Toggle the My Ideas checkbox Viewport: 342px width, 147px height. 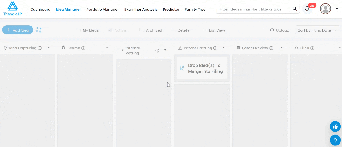tap(78, 30)
